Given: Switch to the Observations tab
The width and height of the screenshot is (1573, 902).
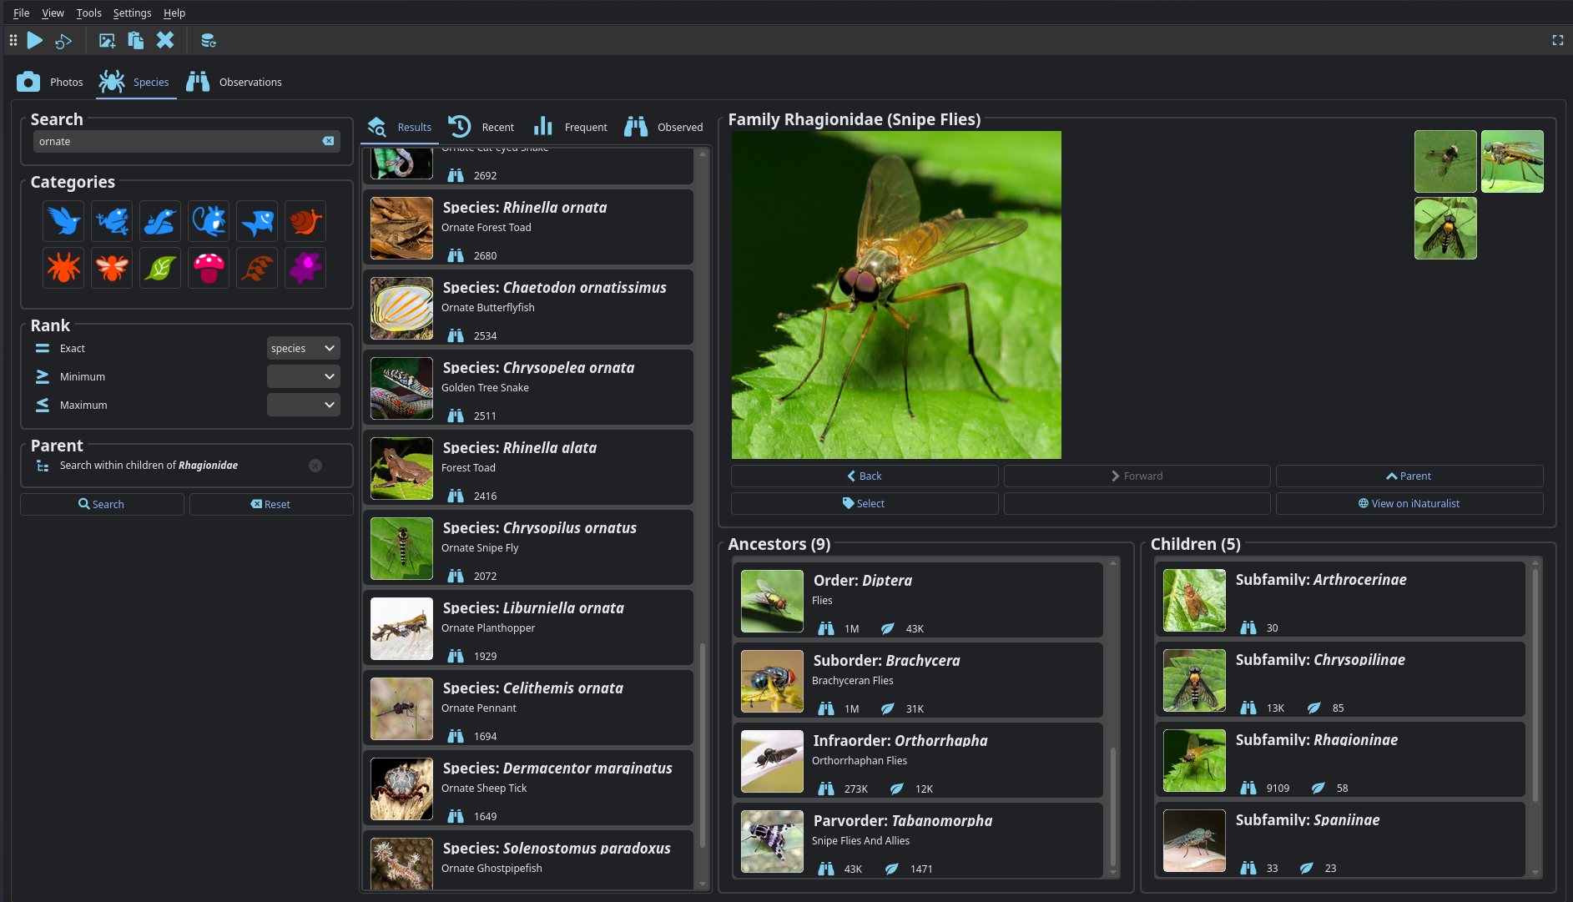Looking at the screenshot, I should [234, 82].
